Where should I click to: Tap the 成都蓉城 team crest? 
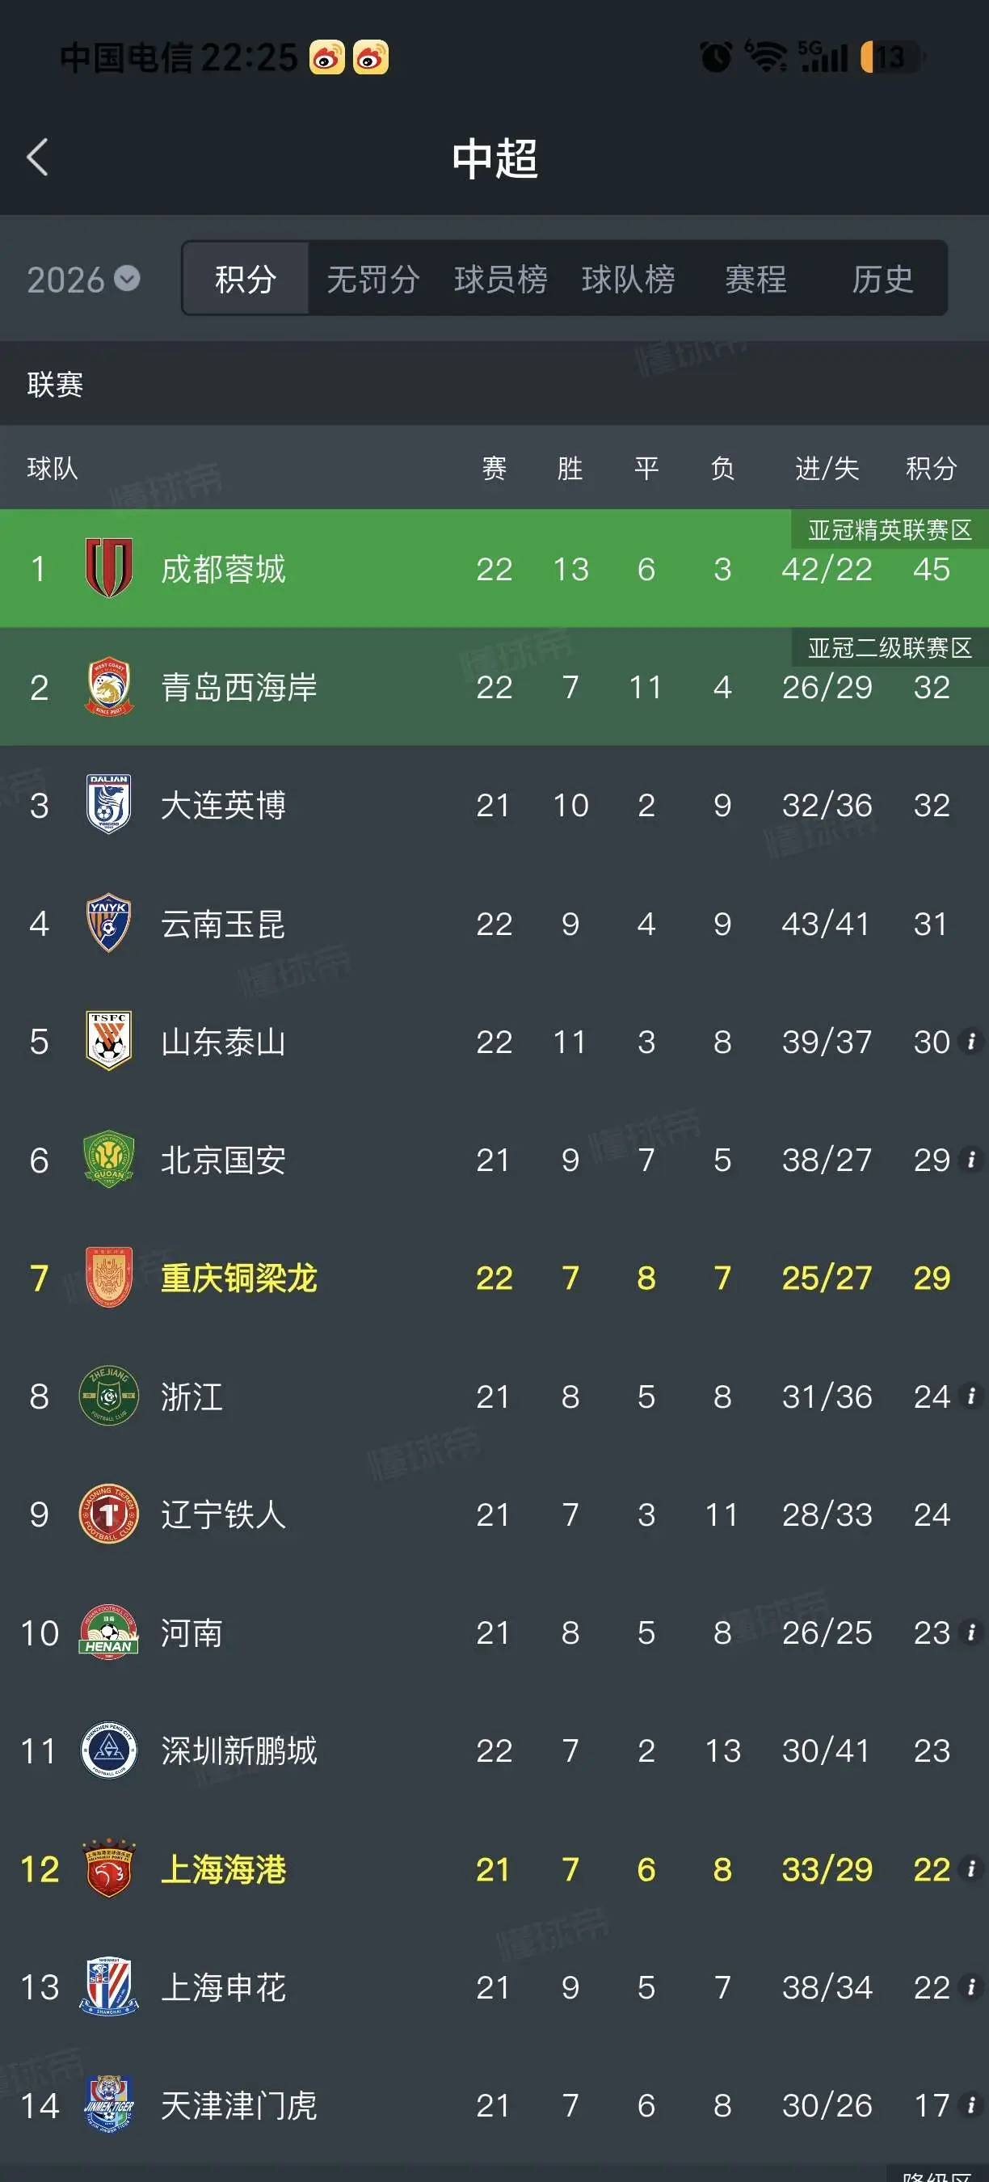pyautogui.click(x=108, y=568)
